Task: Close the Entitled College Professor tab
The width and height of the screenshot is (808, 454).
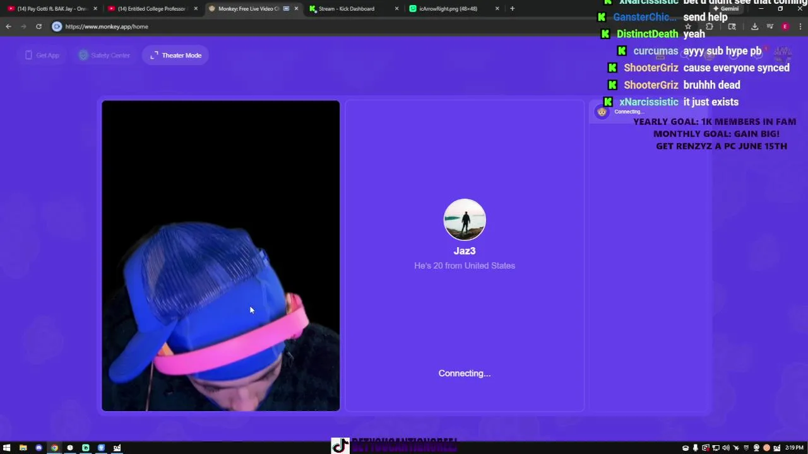Action: tap(196, 9)
